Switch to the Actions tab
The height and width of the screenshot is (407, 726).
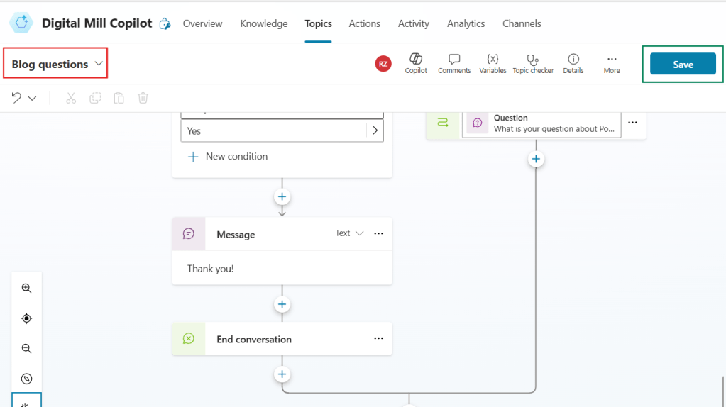tap(364, 23)
